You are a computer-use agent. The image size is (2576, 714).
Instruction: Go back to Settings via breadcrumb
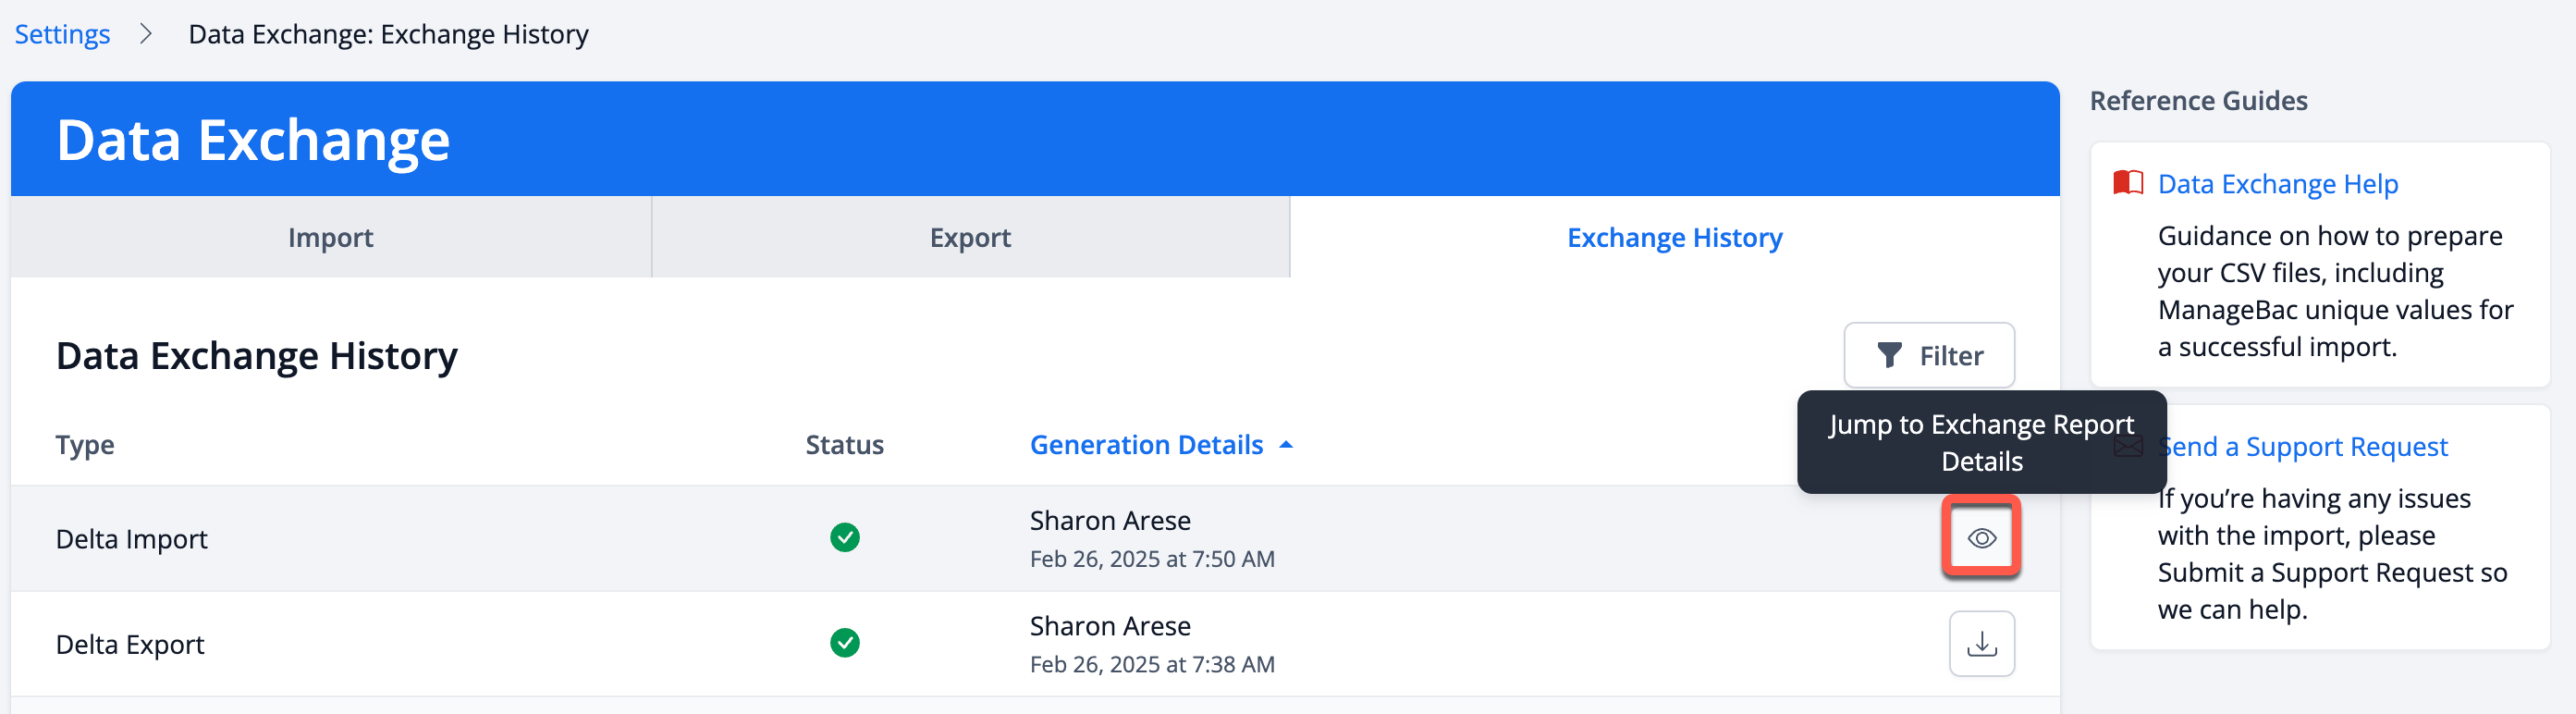click(x=62, y=34)
